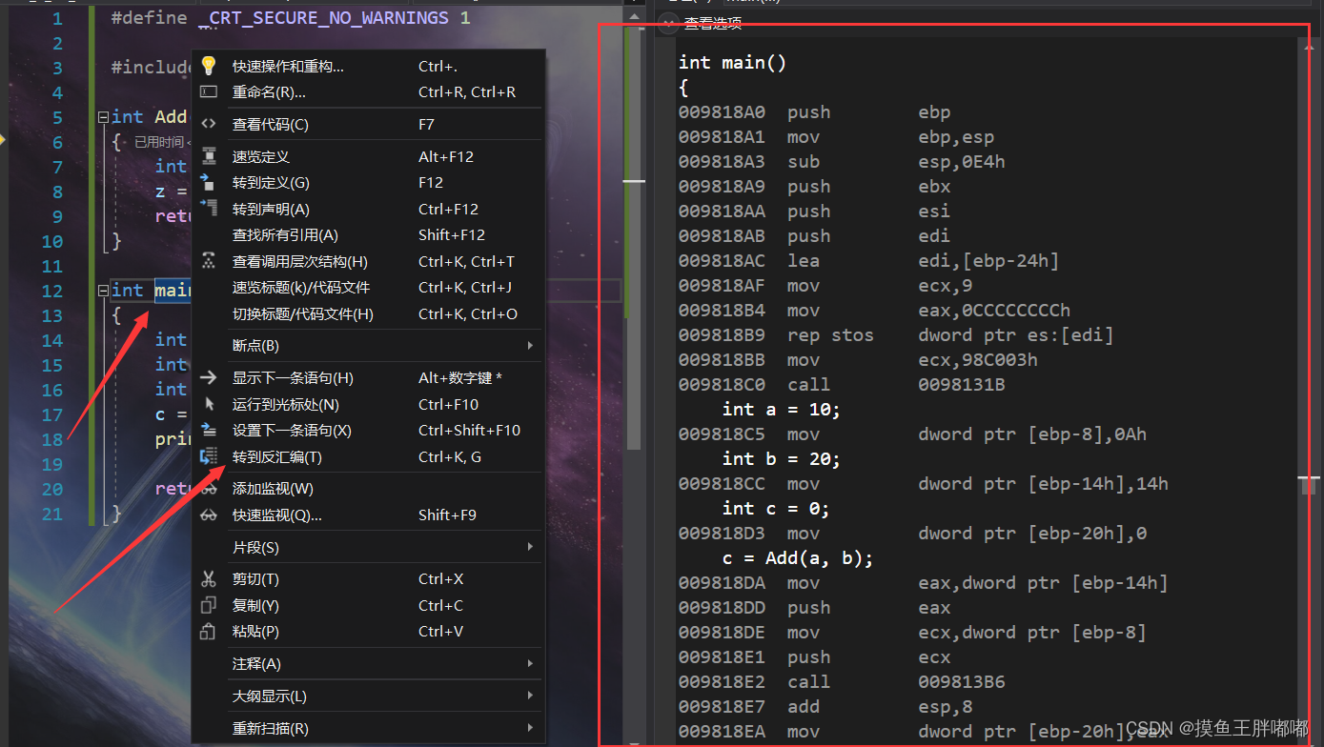Click the line 009818E1 push ecx
Image resolution: width=1324 pixels, height=747 pixels.
[815, 657]
